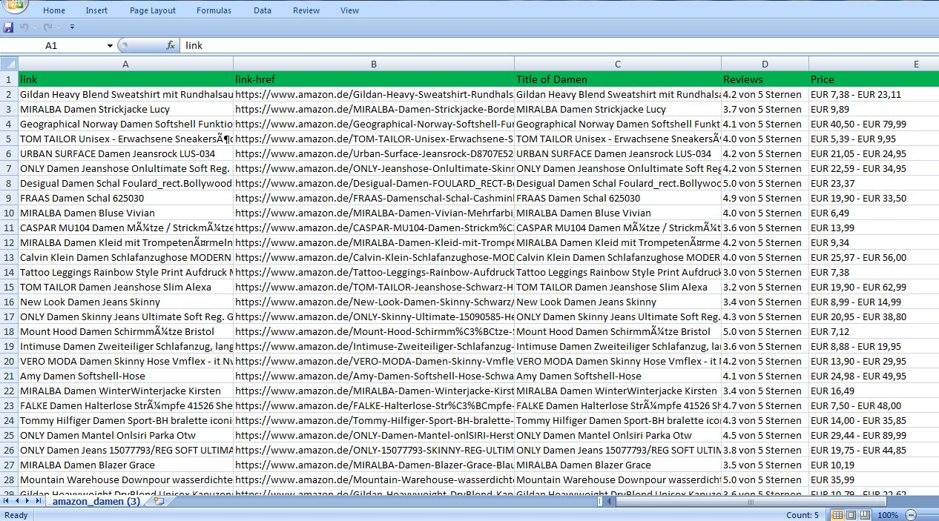Click 'Amy Damen Softshell-Hose' in column A
939x521 pixels.
pos(125,376)
